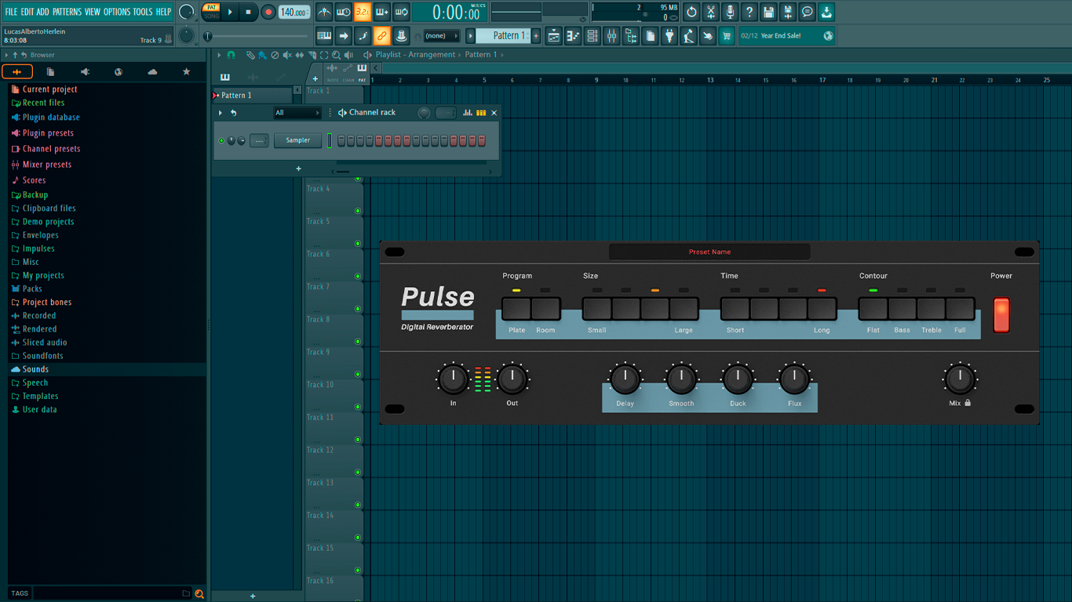Switch to the starred favorites browser tab

pyautogui.click(x=186, y=71)
